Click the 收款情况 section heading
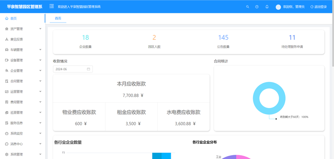 (60, 61)
